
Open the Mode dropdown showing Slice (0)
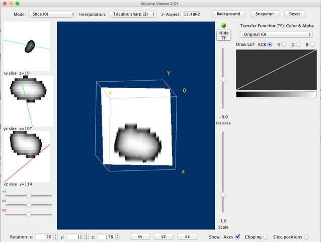(52, 14)
